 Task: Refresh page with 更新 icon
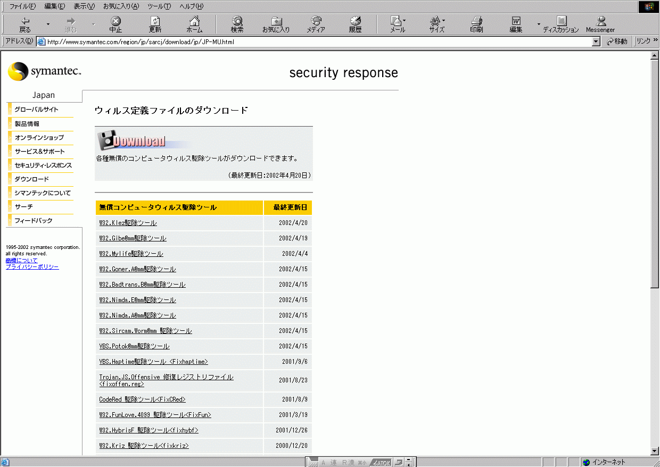click(155, 24)
